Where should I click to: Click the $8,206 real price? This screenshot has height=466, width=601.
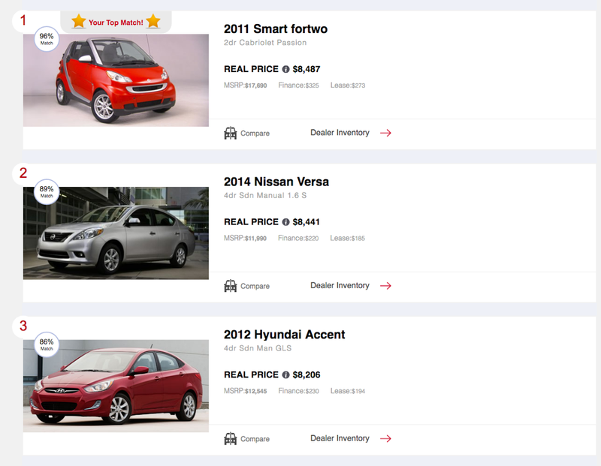point(307,375)
